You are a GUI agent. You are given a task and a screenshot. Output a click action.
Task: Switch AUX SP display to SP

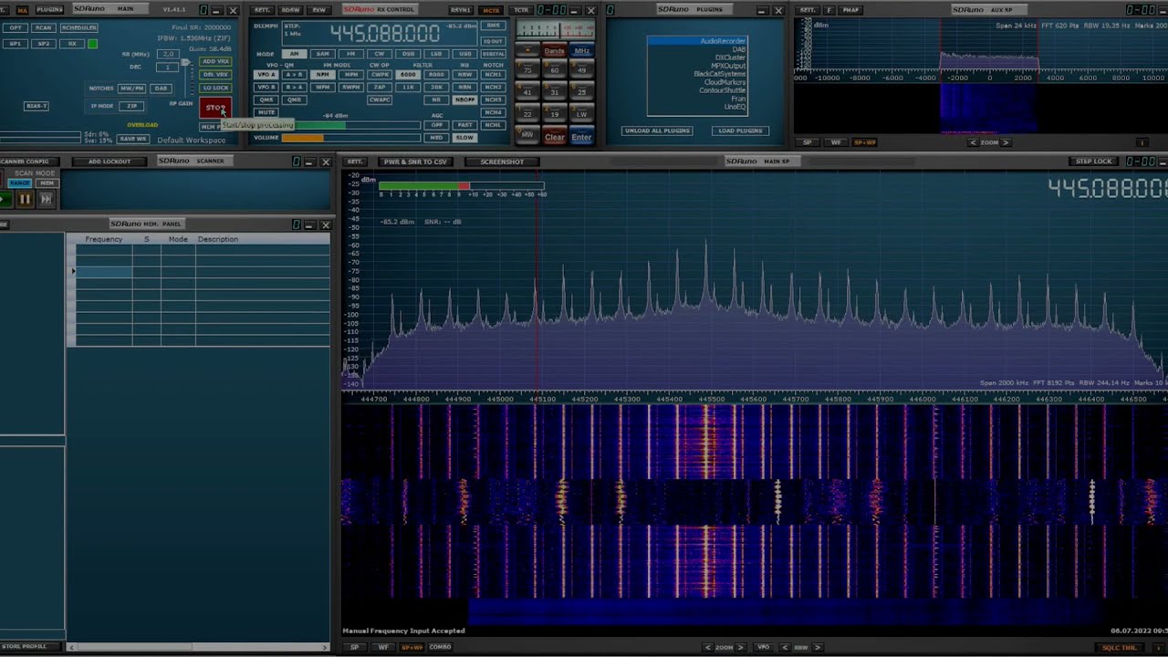807,142
